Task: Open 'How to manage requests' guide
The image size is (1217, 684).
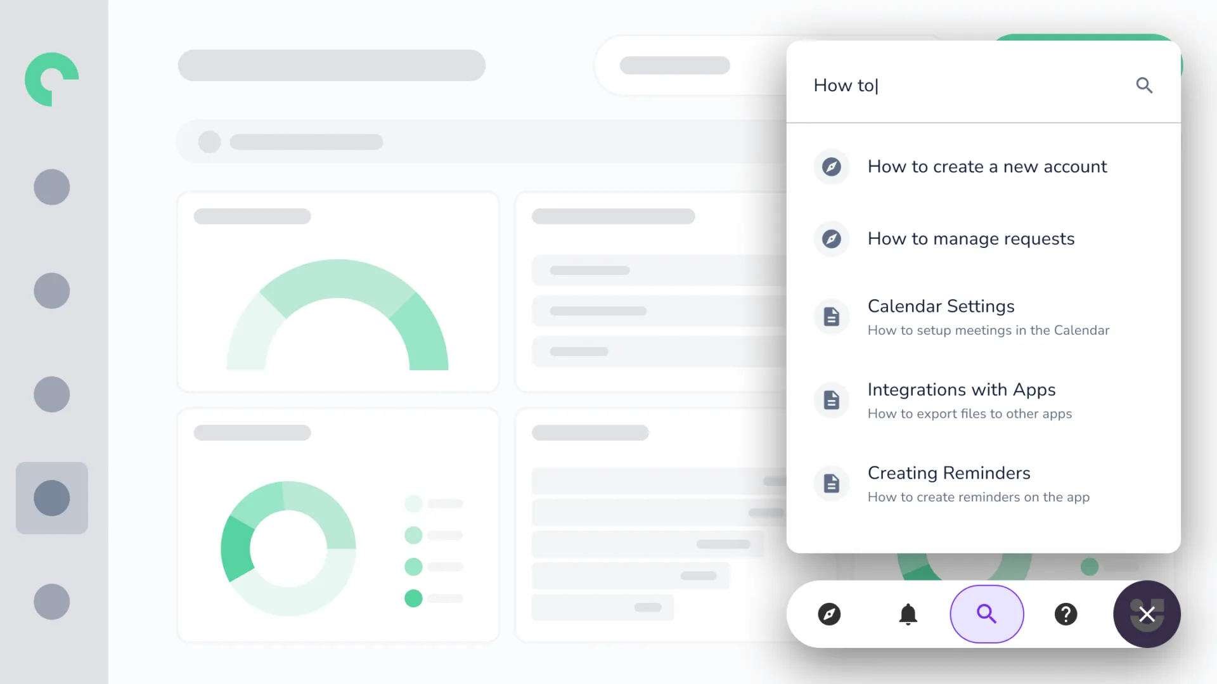Action: click(x=970, y=239)
